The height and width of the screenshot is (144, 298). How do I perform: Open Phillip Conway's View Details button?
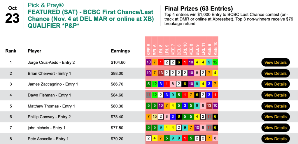click(276, 117)
